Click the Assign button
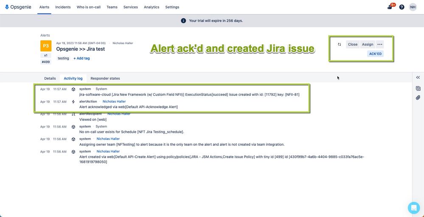The width and height of the screenshot is (424, 217). (368, 44)
